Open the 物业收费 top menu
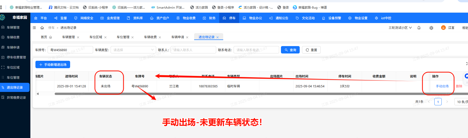Image resolution: width=468 pixels, height=138 pixels. [x=186, y=18]
